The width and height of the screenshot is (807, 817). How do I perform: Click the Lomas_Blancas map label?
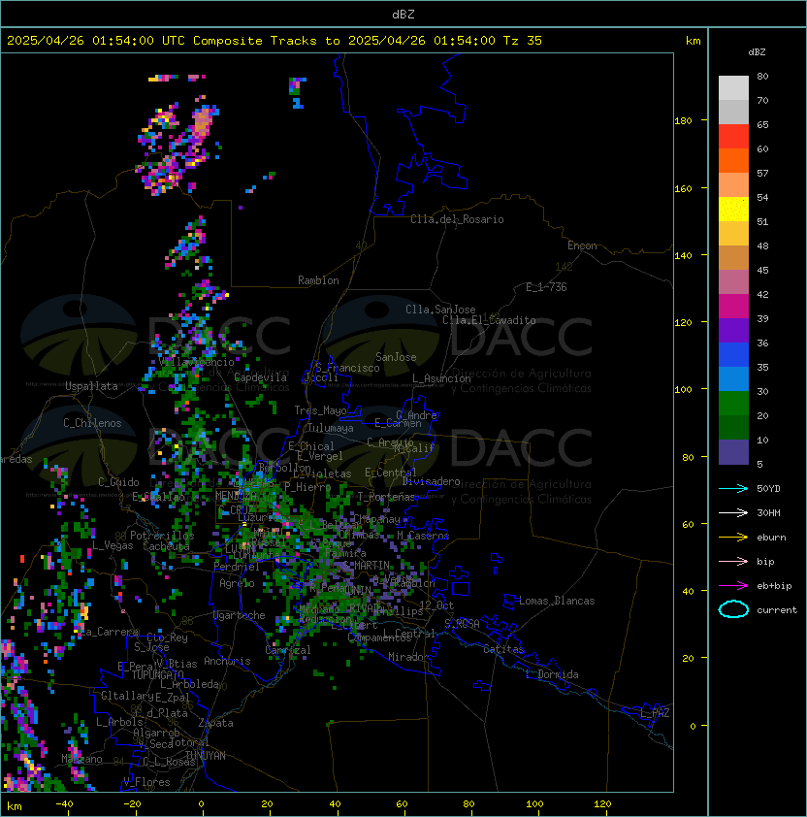pyautogui.click(x=557, y=601)
